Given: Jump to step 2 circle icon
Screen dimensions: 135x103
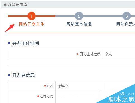Looking at the screenshot, I should pos(79,16).
